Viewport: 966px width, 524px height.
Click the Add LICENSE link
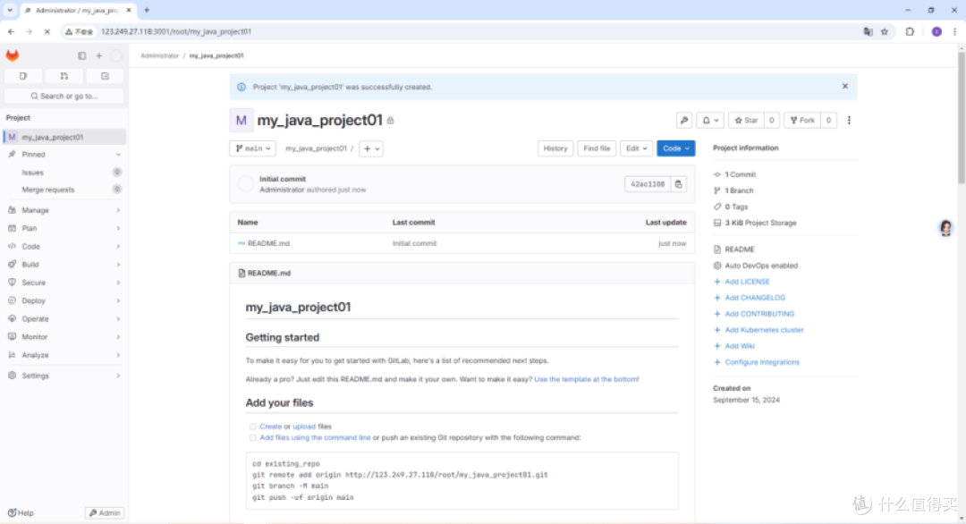pos(747,282)
